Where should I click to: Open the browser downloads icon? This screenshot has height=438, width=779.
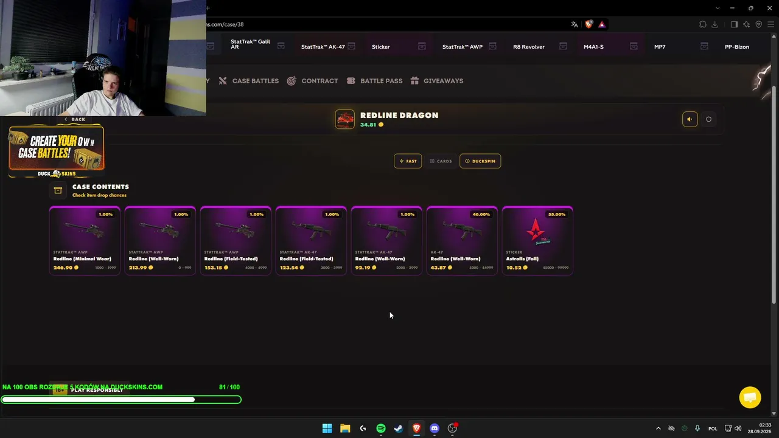point(715,24)
